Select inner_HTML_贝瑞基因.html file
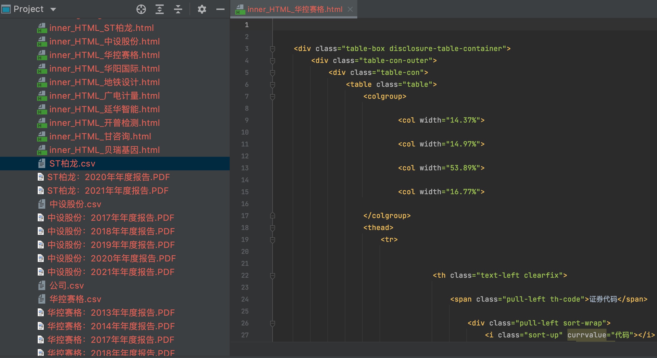657x358 pixels. click(x=105, y=150)
